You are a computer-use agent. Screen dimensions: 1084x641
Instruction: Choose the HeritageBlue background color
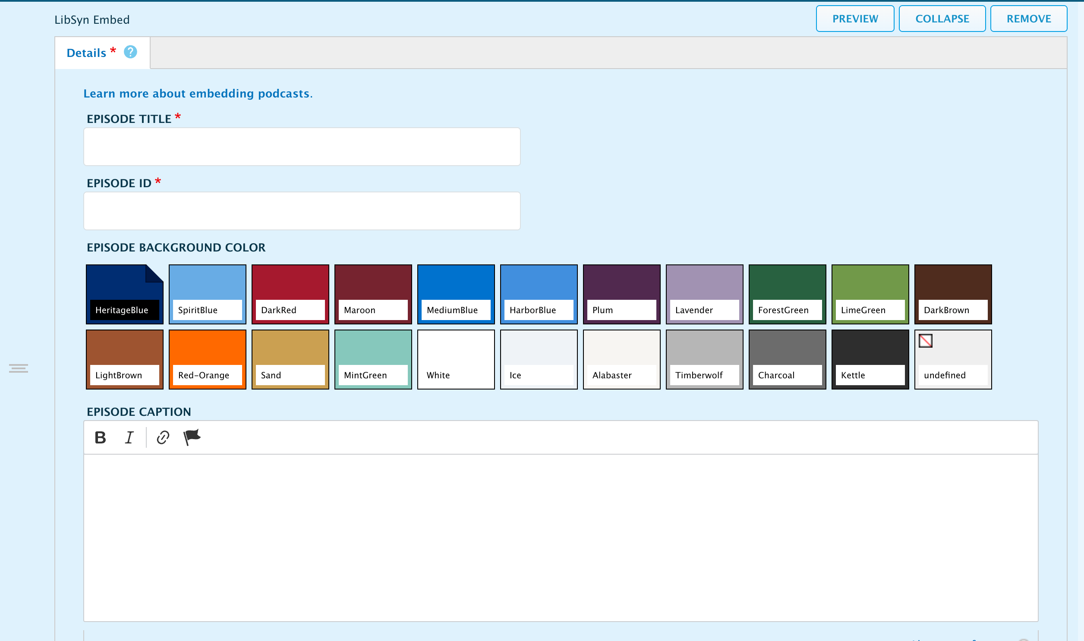click(124, 294)
